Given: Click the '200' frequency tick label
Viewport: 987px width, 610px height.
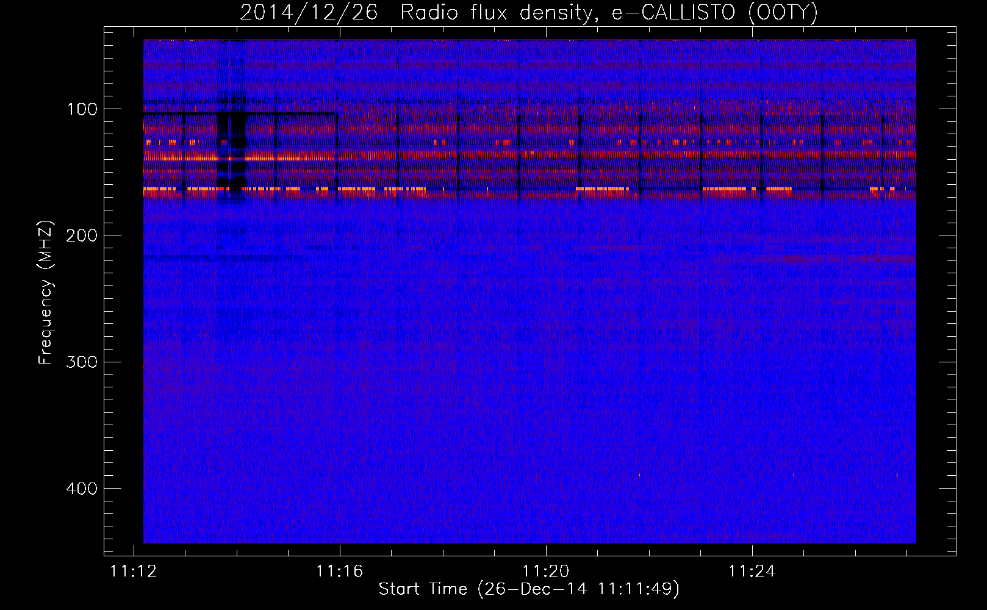Looking at the screenshot, I should [x=82, y=235].
